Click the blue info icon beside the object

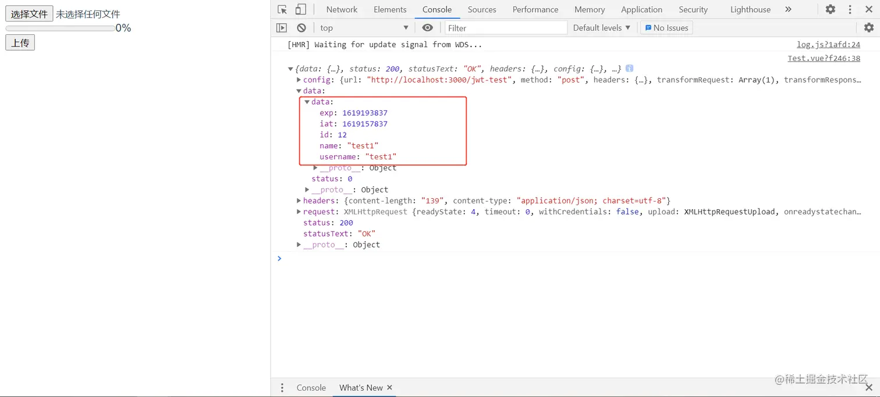coord(629,69)
